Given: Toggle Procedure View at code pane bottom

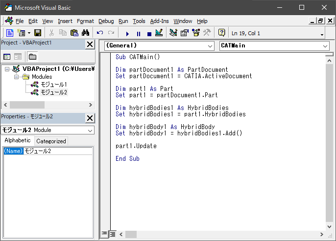Looking at the screenshot, I should (104, 234).
